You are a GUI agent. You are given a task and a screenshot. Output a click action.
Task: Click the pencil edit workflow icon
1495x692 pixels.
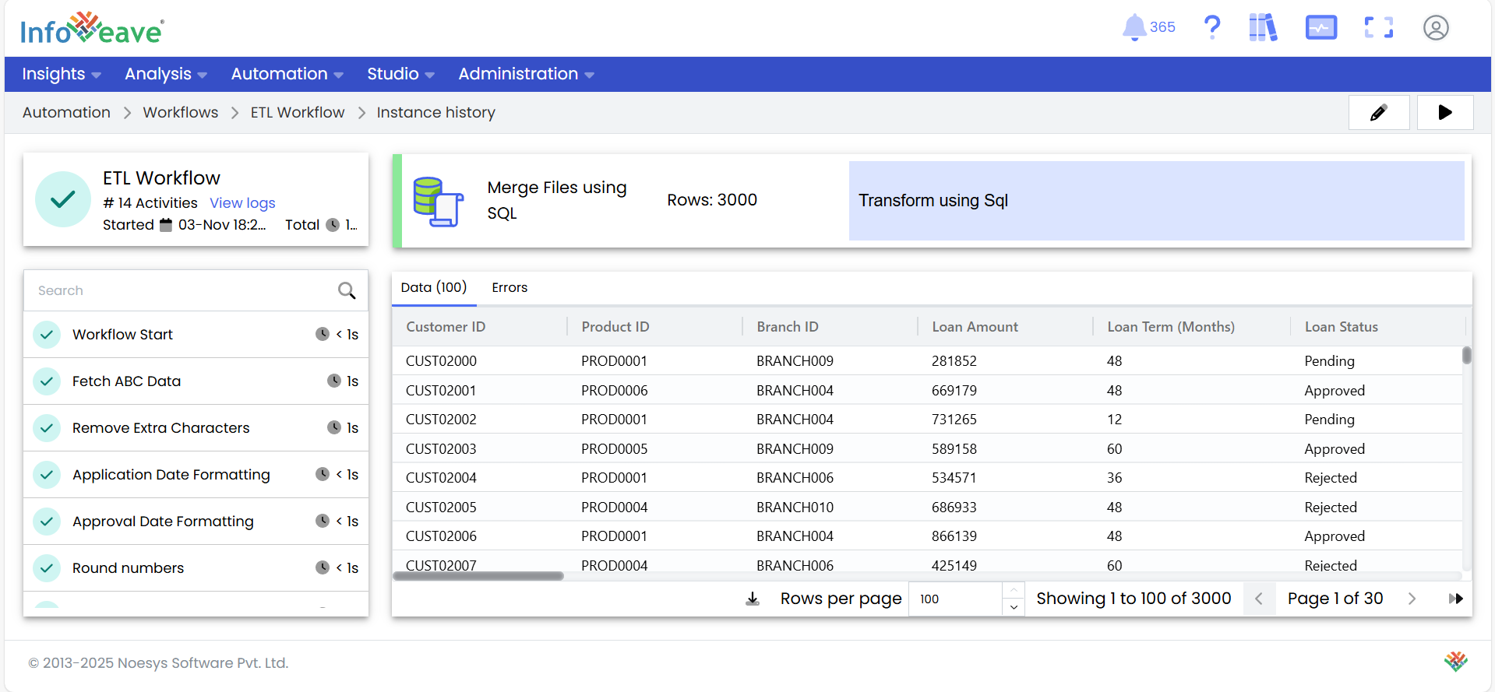coord(1378,113)
